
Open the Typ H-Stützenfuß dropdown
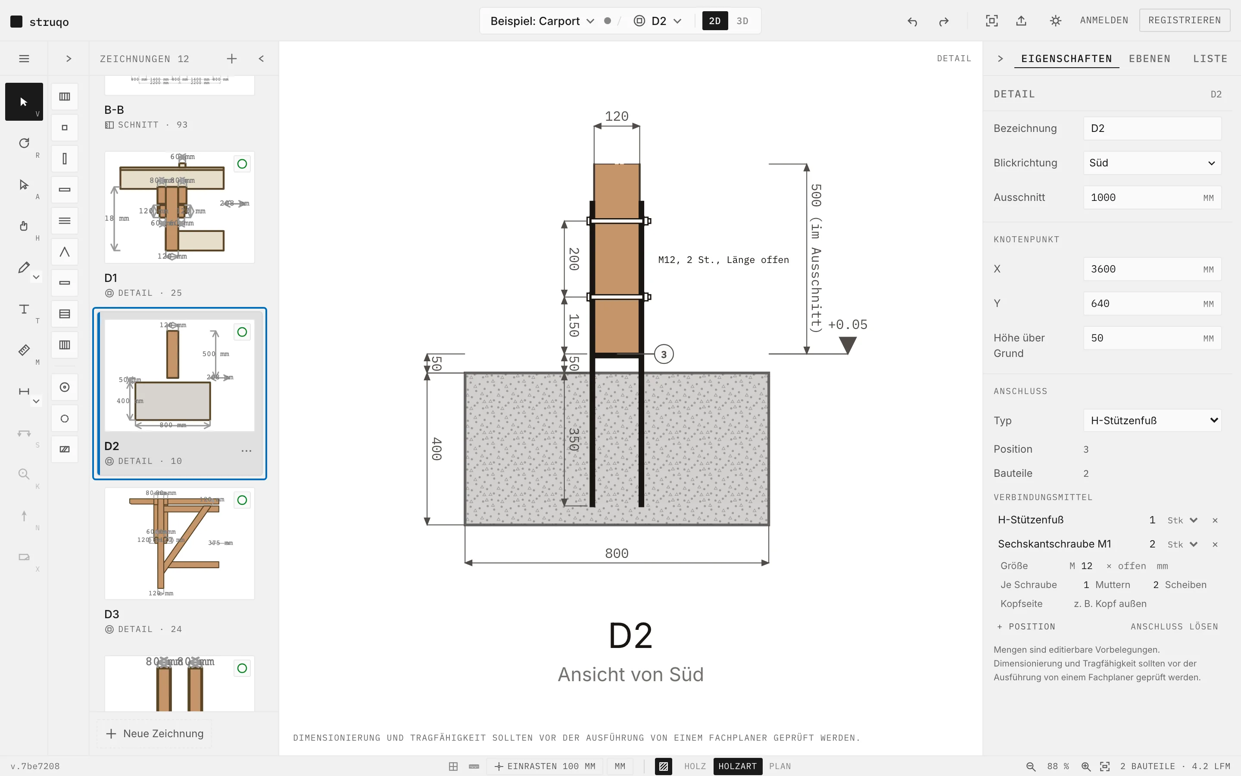click(x=1152, y=420)
